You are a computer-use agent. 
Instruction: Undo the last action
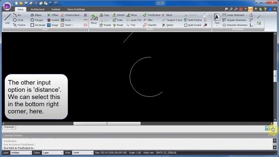click(51, 3)
